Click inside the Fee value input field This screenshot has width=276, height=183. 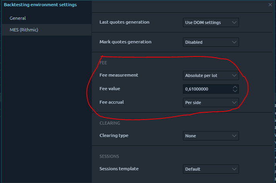pos(207,89)
